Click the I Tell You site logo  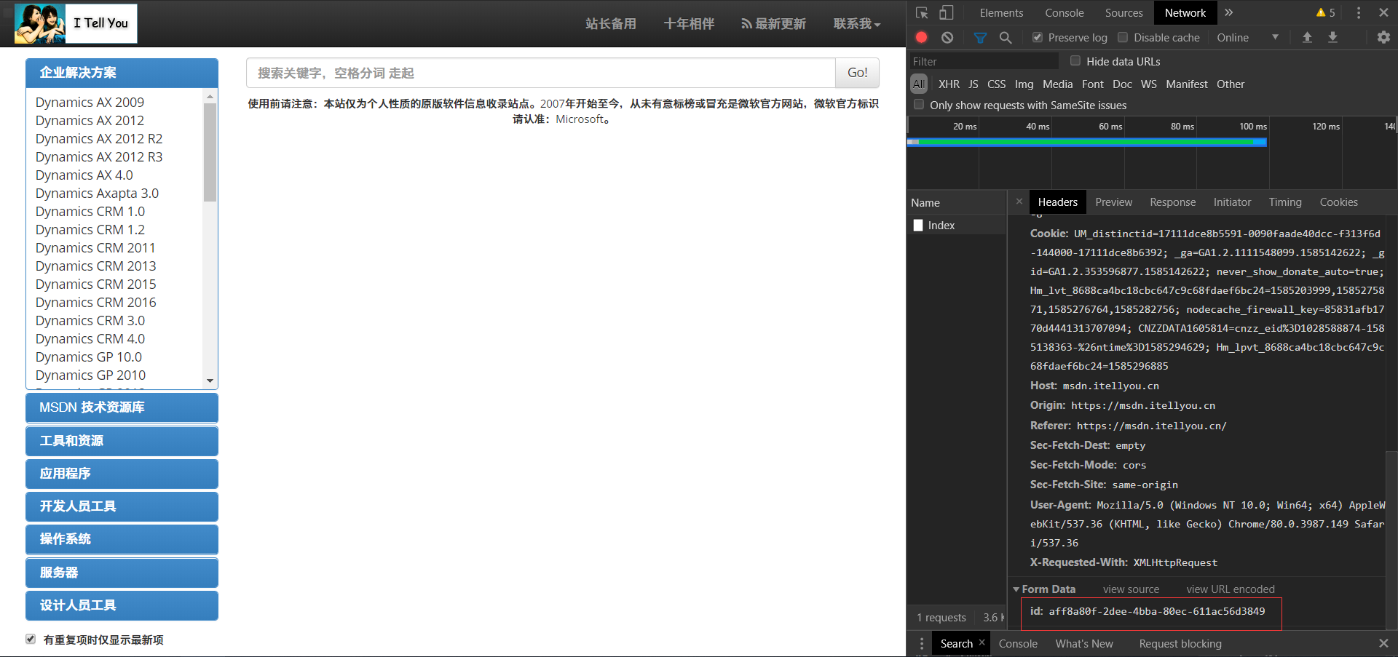click(76, 23)
